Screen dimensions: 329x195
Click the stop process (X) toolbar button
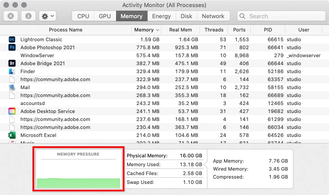point(11,16)
